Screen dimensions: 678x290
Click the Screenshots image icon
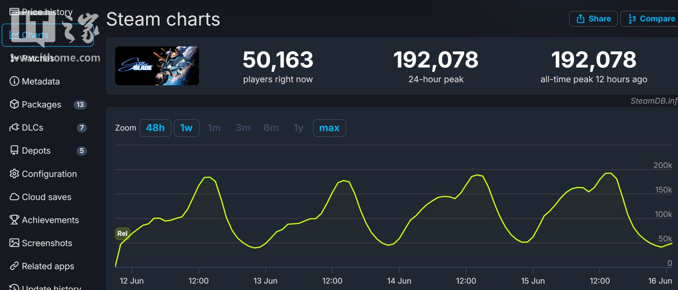coord(14,243)
